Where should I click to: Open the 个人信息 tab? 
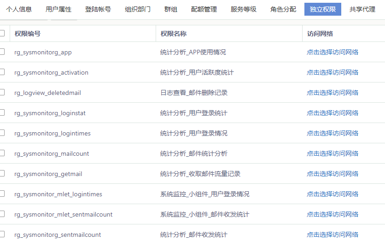pyautogui.click(x=19, y=9)
